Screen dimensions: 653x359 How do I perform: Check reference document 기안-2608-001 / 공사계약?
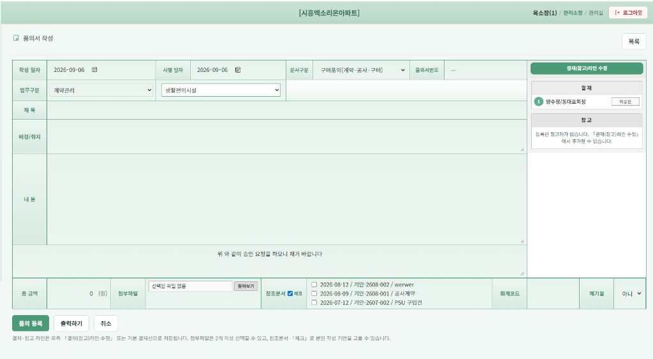coord(314,293)
